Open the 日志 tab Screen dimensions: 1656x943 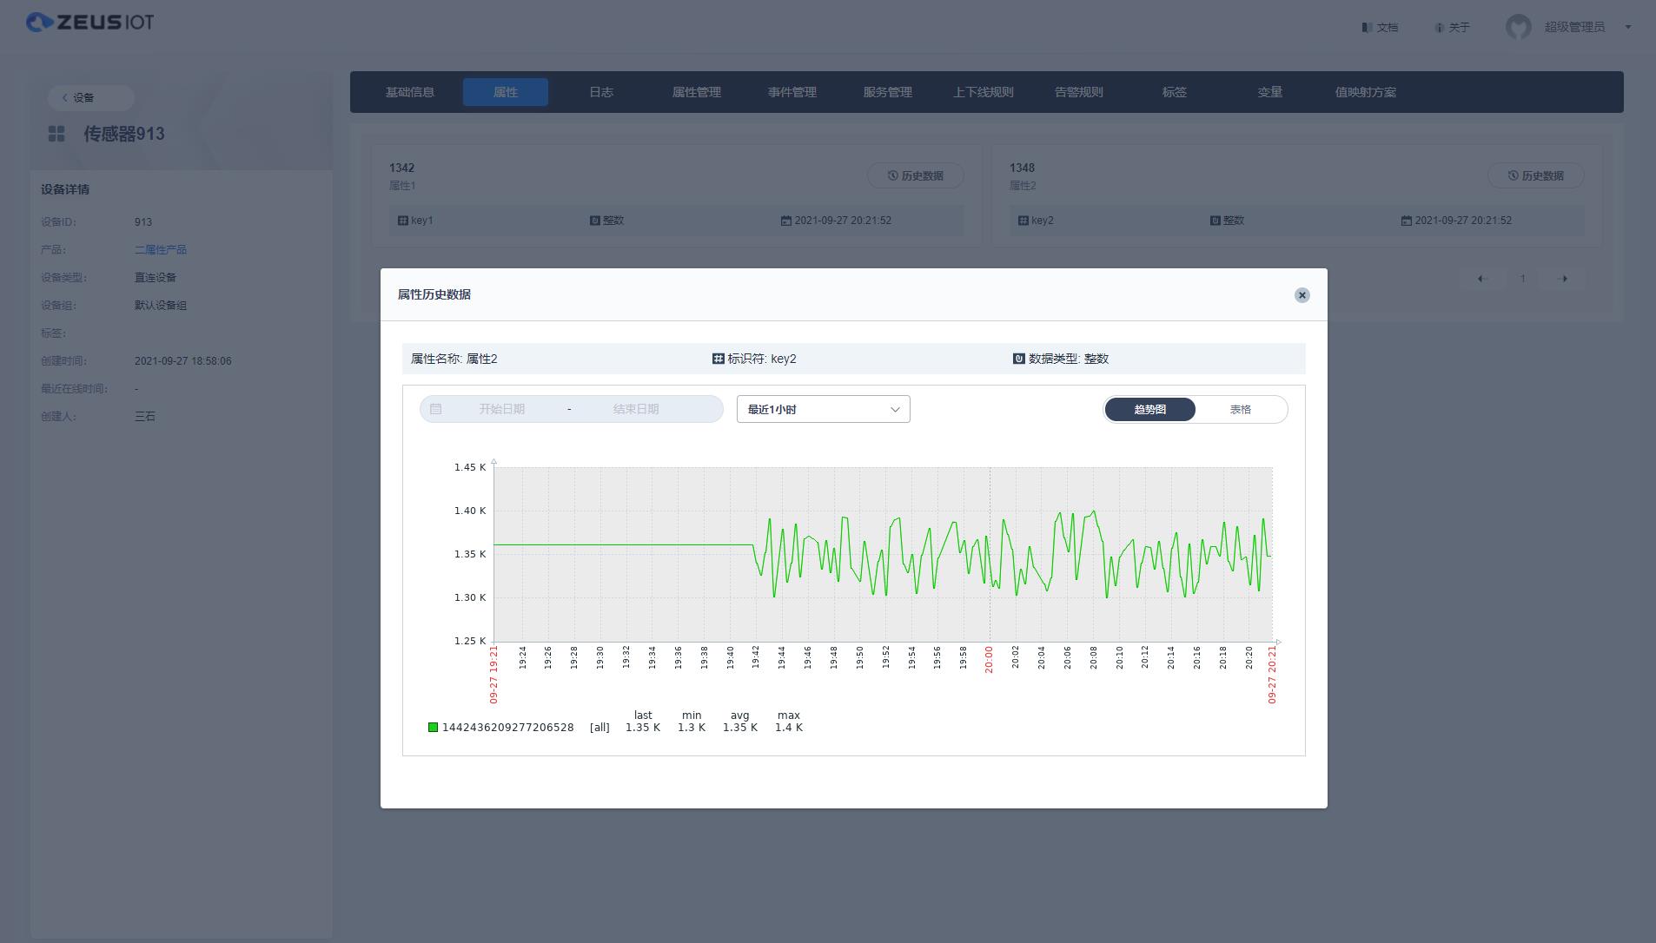pos(601,92)
